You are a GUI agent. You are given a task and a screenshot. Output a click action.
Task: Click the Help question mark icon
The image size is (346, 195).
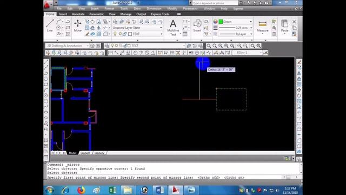(x=267, y=3)
